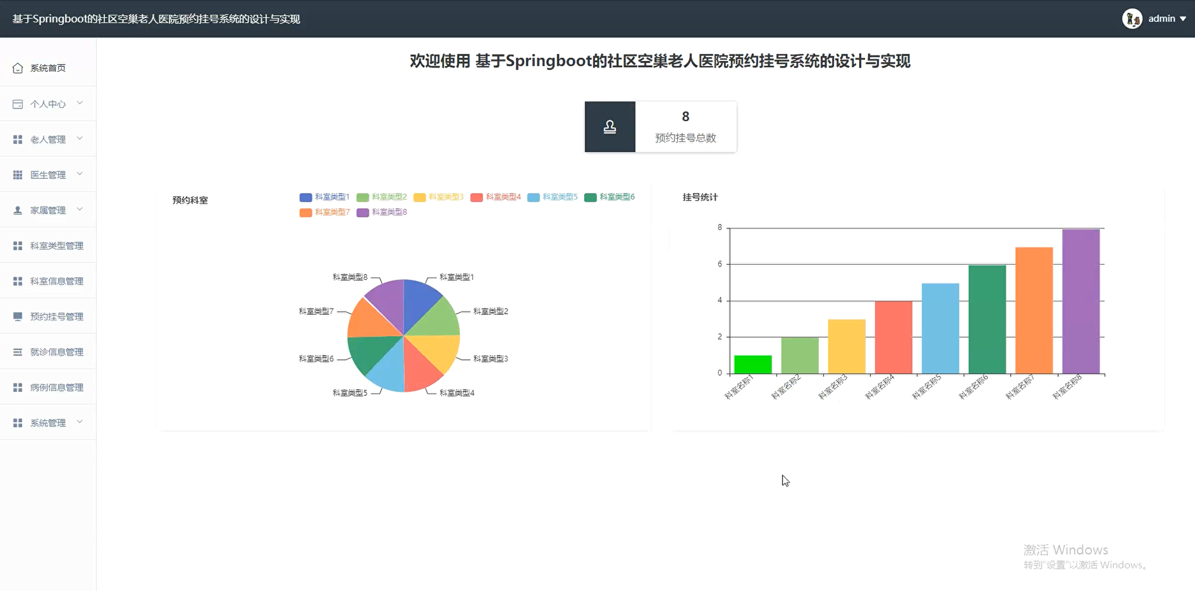Screen dimensions: 1195x591
Task: Click the dark green 科室名称6 bar
Action: point(987,319)
